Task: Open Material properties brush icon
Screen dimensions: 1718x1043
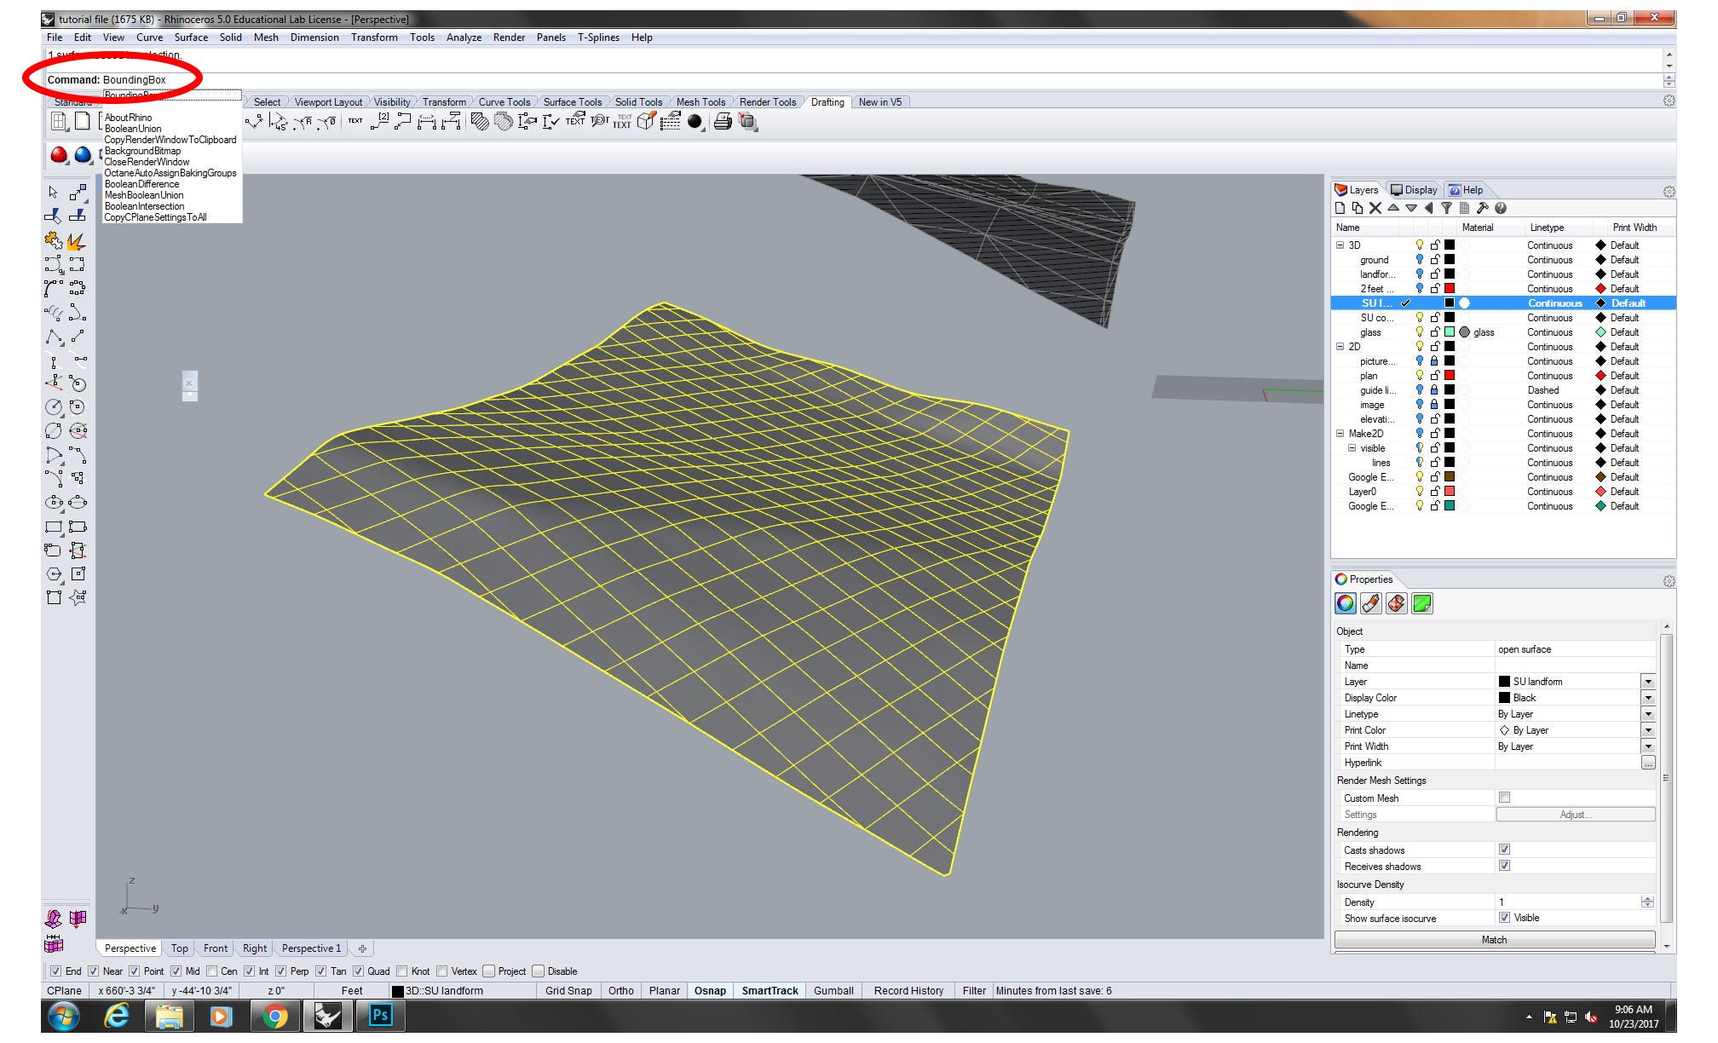Action: point(1371,603)
